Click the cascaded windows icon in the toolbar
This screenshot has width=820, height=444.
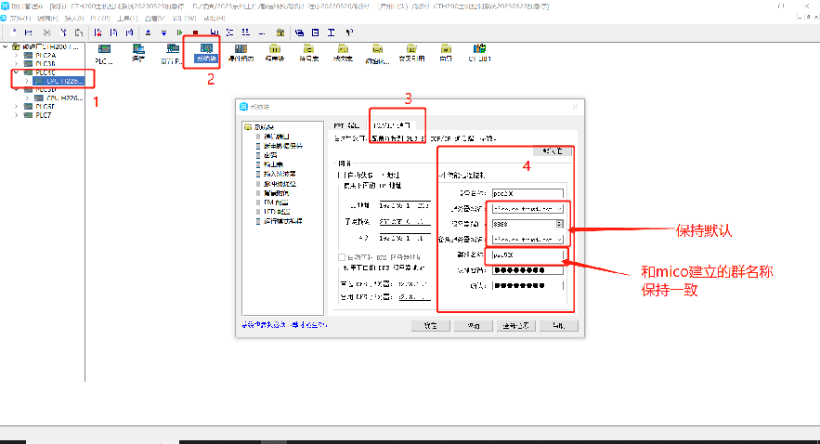tap(299, 33)
